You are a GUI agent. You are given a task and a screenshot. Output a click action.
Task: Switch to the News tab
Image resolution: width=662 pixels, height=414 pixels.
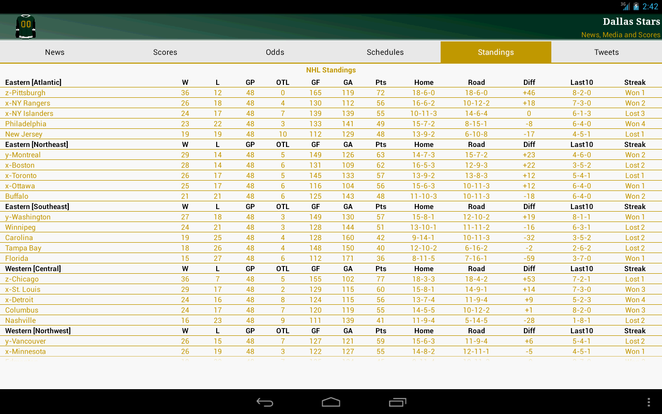(x=55, y=52)
